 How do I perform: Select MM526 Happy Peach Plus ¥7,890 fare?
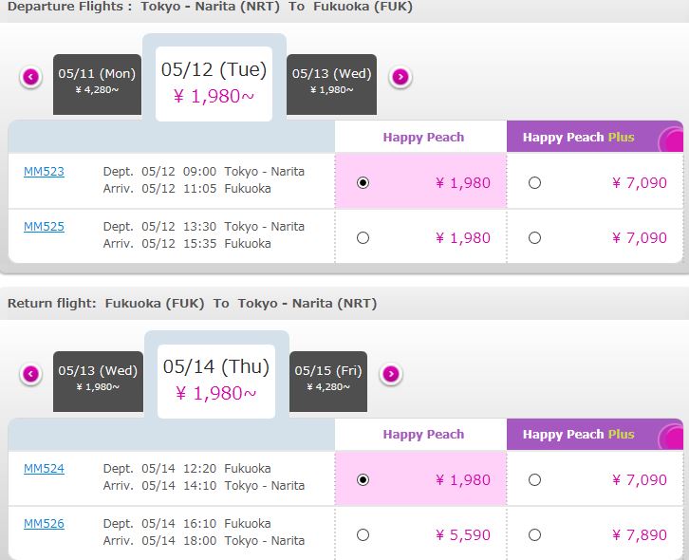coord(534,535)
